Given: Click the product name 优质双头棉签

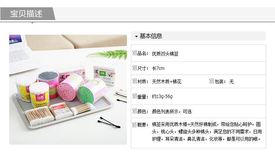Looking at the screenshot, I should [x=165, y=54].
